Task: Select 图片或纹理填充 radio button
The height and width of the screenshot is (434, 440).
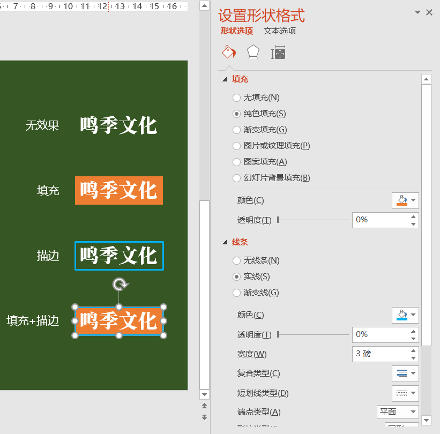Action: (236, 146)
